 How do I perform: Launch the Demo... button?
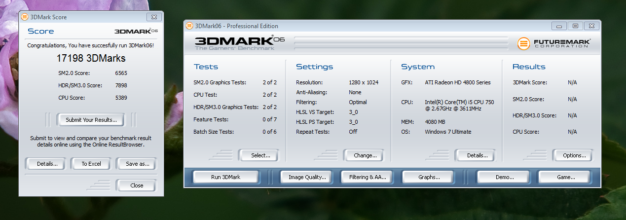tap(502, 177)
